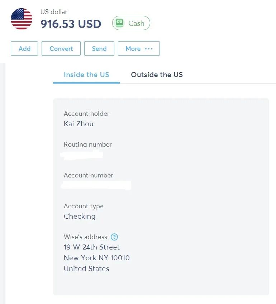The height and width of the screenshot is (304, 276).
Task: Click the New York NY 10010 line
Action: pyautogui.click(x=97, y=258)
